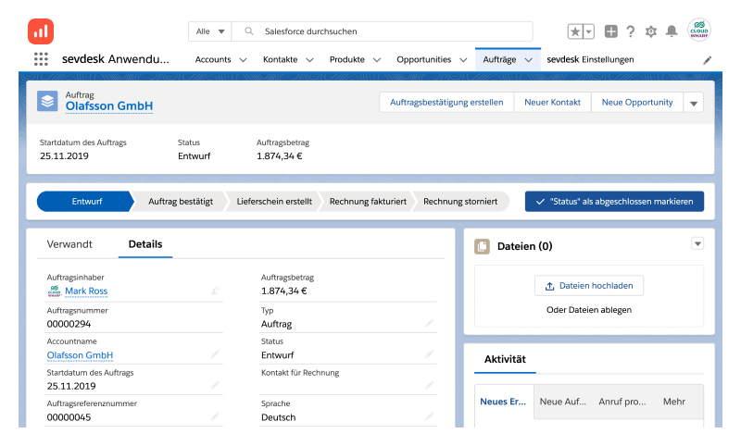Open the Alle search scope dropdown
Screen dimensions: 741x446
(x=210, y=31)
